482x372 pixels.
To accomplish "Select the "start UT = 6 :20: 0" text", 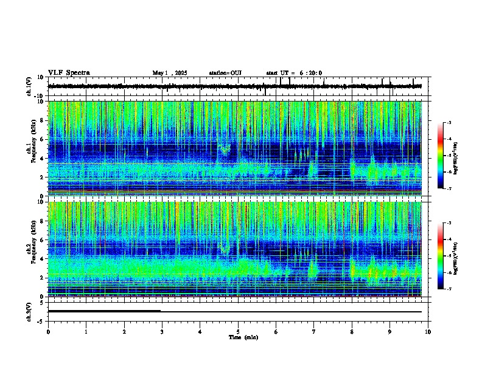I will [x=294, y=73].
